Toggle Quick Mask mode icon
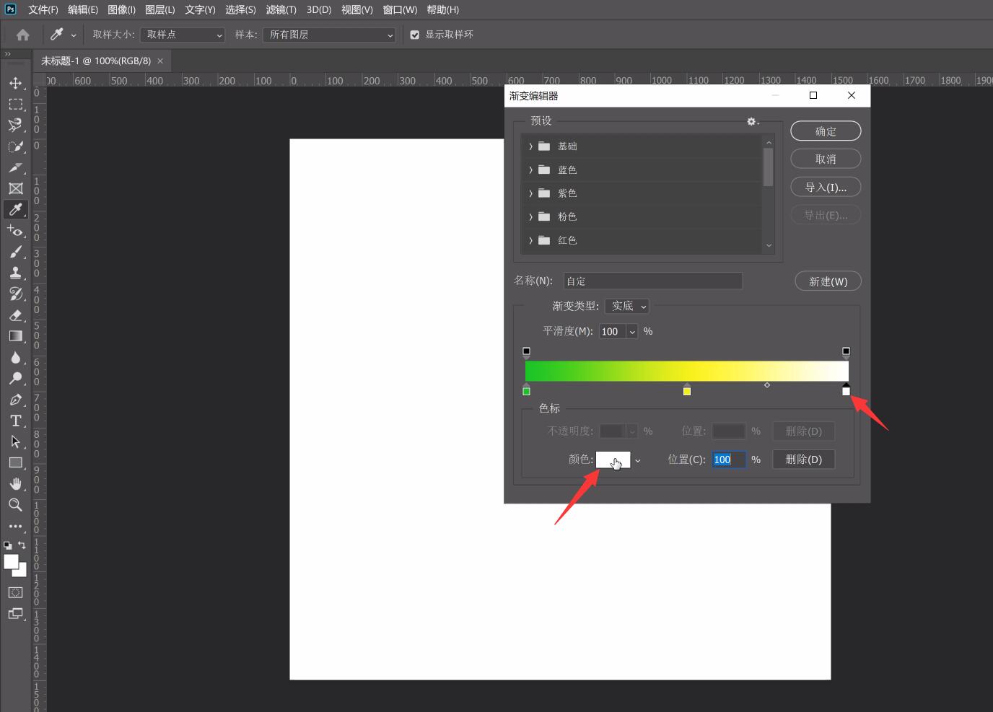The image size is (993, 712). tap(15, 592)
